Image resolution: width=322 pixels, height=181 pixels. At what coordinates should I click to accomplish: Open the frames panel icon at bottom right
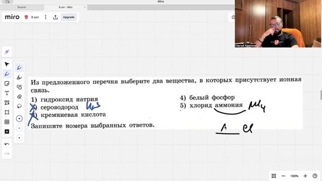[x=274, y=176]
